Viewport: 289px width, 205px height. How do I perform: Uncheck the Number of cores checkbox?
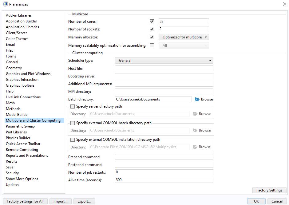(152, 22)
